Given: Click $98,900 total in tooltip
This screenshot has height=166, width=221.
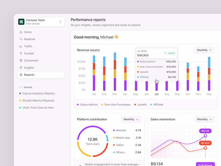Looking at the screenshot, I should coord(143,55).
